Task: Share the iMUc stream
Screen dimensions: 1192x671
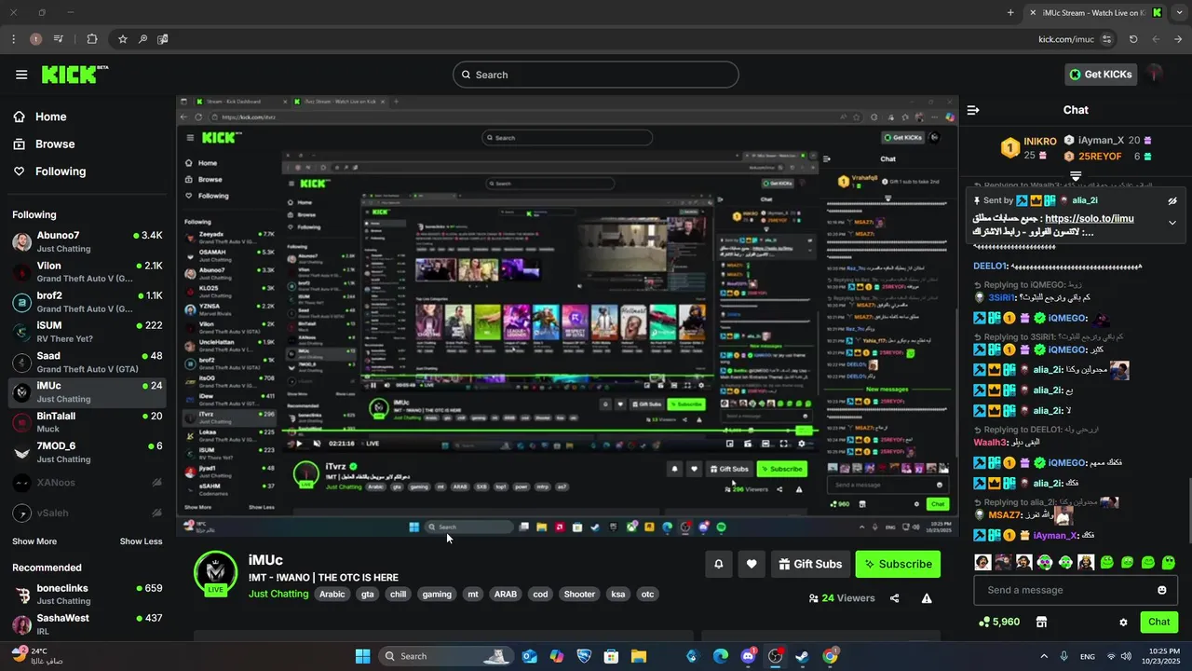Action: tap(895, 598)
